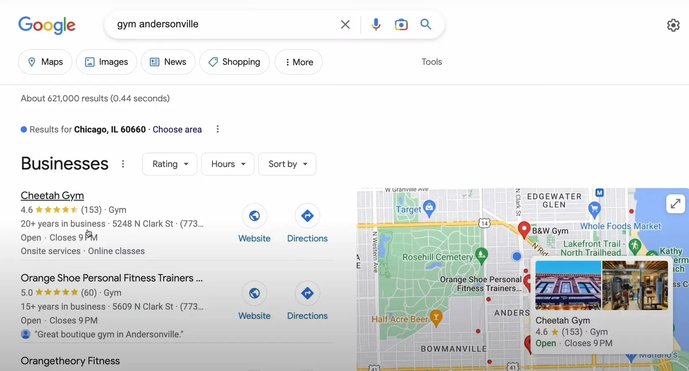This screenshot has height=371, width=689.
Task: Expand the More search categories menu
Action: [299, 62]
